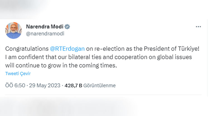
Task: Click the text "I am confident"
Action: [22, 57]
